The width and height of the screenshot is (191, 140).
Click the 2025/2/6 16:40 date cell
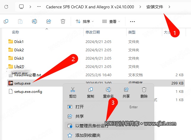point(98,75)
